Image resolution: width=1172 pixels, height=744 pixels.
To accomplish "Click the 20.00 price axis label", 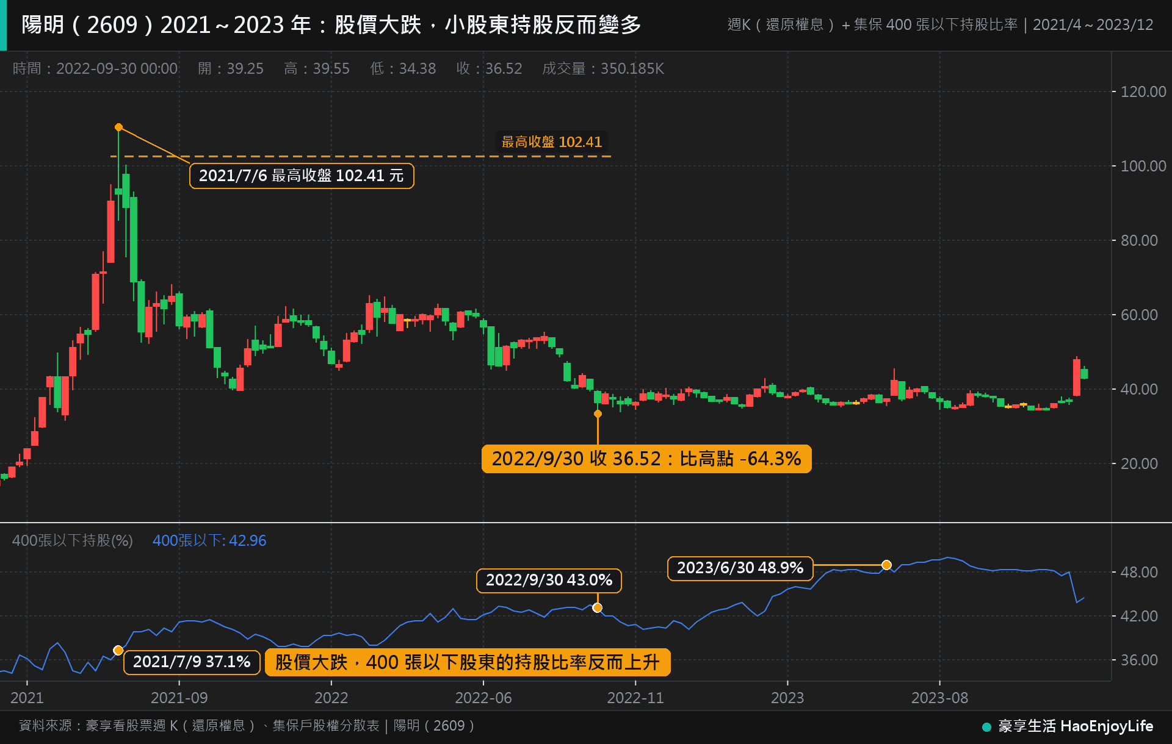I will [1139, 463].
